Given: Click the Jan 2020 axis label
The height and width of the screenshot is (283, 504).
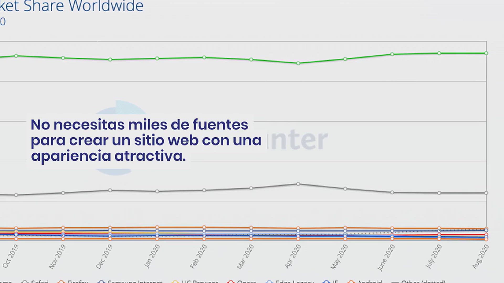Looking at the screenshot, I should click(152, 256).
